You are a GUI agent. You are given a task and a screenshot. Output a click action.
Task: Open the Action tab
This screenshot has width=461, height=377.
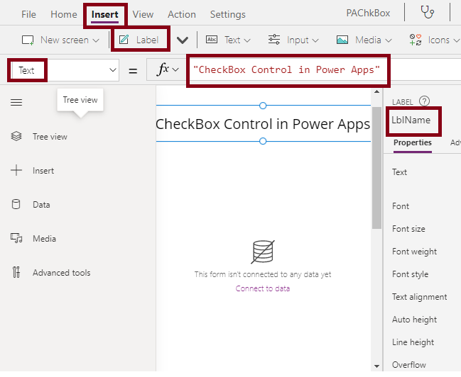pyautogui.click(x=182, y=14)
